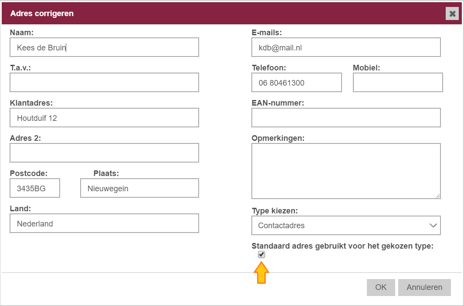Image resolution: width=464 pixels, height=306 pixels.
Task: Focus the T.a.v. input field
Action: click(x=104, y=83)
